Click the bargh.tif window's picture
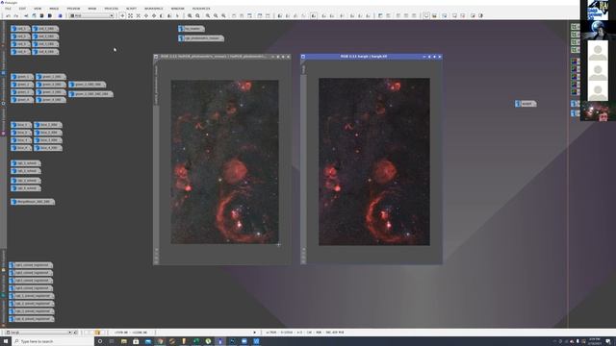 374,161
